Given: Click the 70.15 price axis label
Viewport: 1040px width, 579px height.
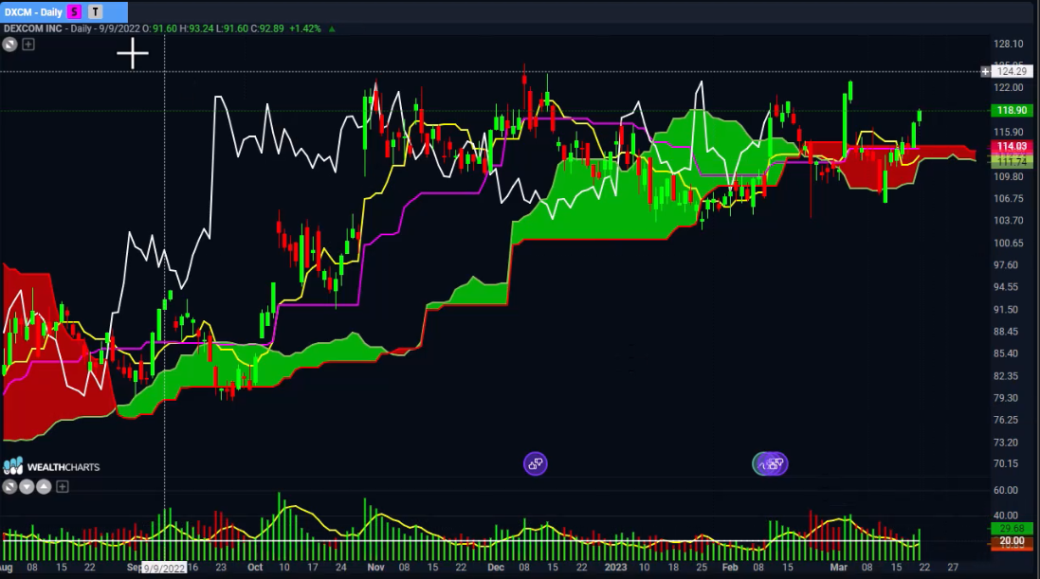Looking at the screenshot, I should click(x=1006, y=463).
